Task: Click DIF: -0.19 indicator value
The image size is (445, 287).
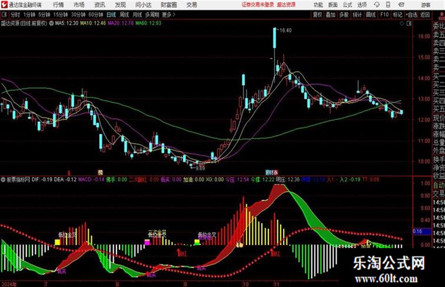Action: pos(42,180)
